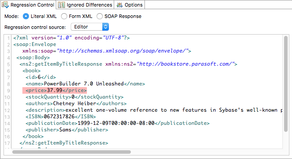
Task: Open the Regression Control tab
Action: [28, 5]
